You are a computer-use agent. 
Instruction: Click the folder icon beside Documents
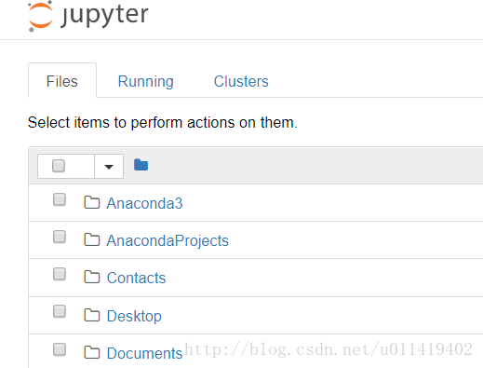coord(92,352)
